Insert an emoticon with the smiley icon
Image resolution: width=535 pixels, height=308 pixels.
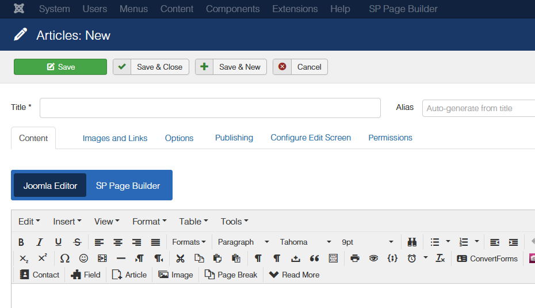pos(83,258)
